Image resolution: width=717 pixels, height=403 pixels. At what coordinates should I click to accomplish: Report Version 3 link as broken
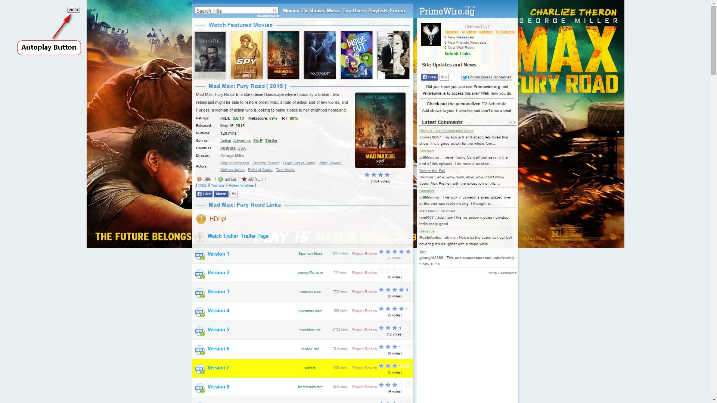[x=364, y=292]
